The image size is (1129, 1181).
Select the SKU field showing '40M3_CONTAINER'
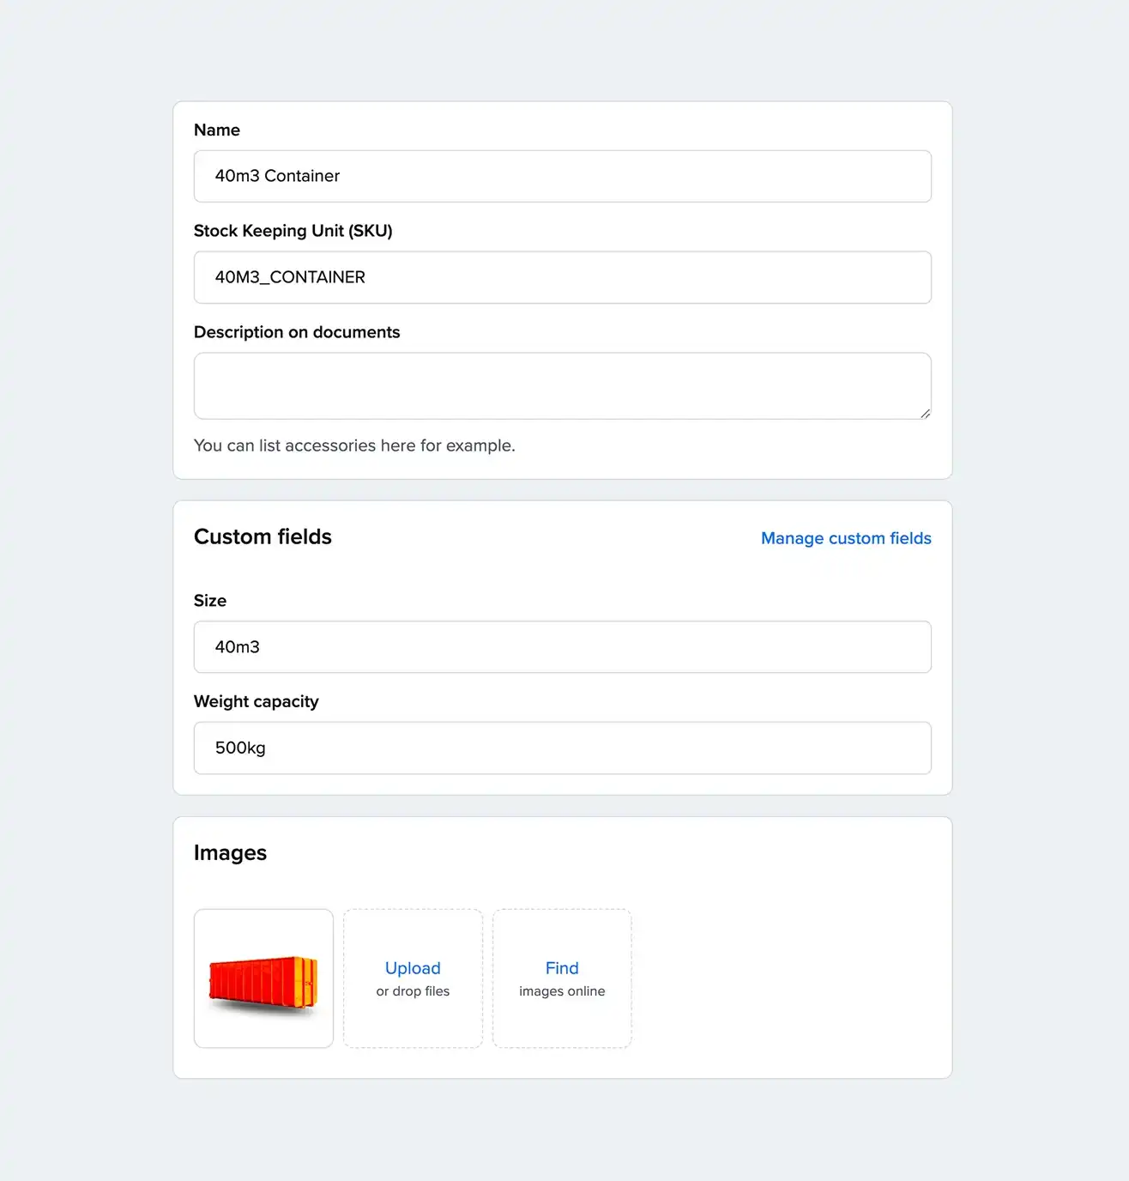point(562,277)
